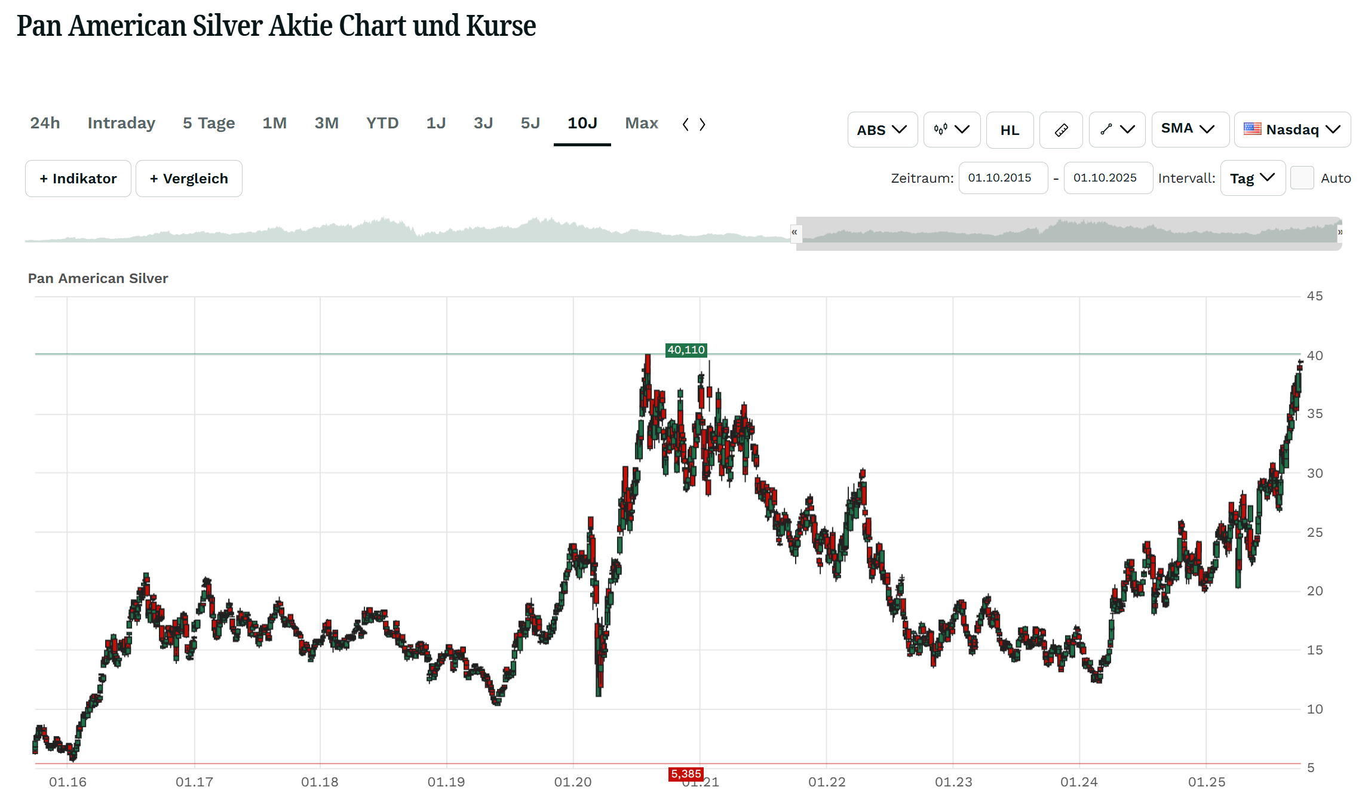Select the YTD time range tab
The image size is (1362, 790).
382,123
